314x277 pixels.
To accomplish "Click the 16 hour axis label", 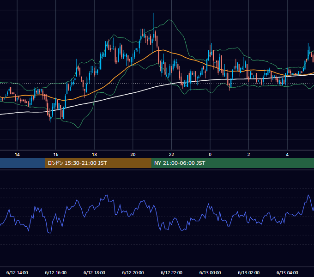I will [56, 155].
